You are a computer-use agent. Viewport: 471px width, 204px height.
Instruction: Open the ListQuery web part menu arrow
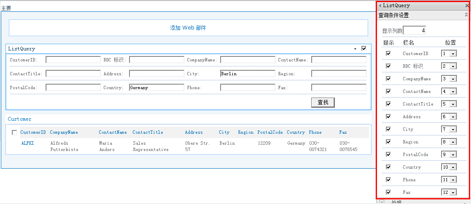[355, 49]
